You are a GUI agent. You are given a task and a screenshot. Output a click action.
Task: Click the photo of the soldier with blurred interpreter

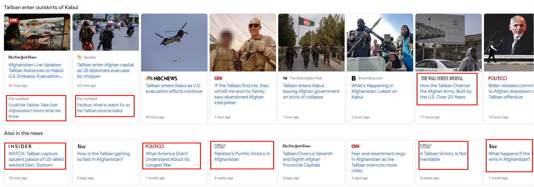(x=243, y=42)
